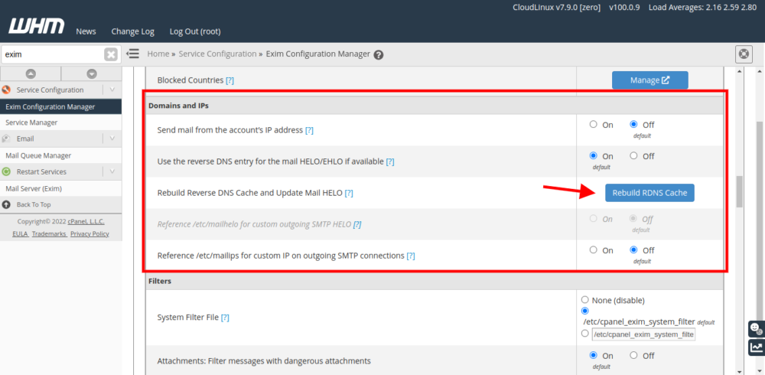Set Reference /etc/mailips to Off
Viewport: 765px width, 375px height.
click(633, 250)
